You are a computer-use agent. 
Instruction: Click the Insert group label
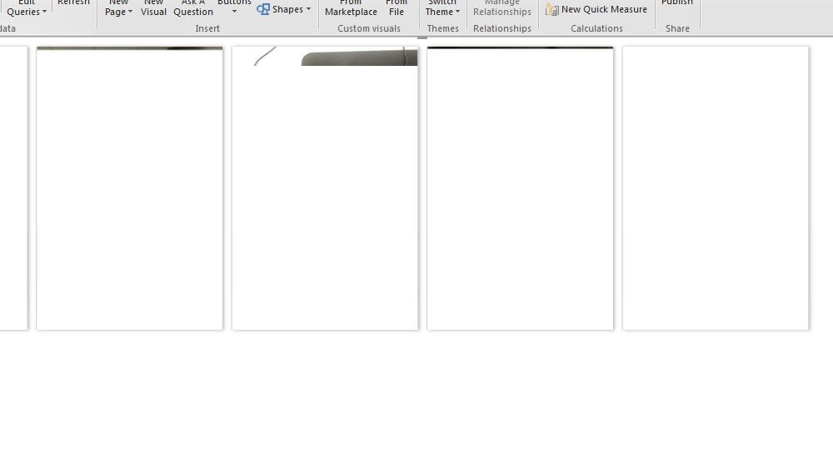coord(207,28)
